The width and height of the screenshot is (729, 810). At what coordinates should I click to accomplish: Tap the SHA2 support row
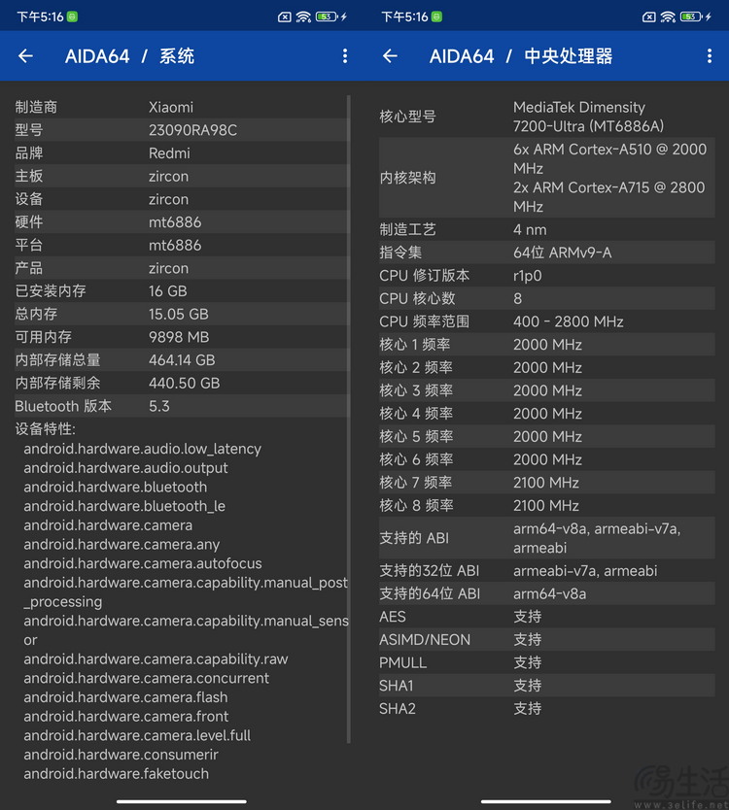[x=547, y=709]
